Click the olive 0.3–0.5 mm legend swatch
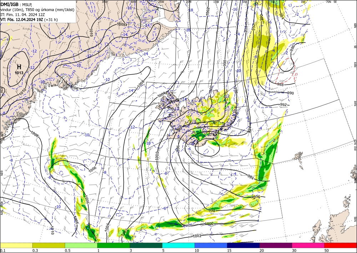Image resolution: width=357 pixels, height=253 pixels. pyautogui.click(x=49, y=245)
